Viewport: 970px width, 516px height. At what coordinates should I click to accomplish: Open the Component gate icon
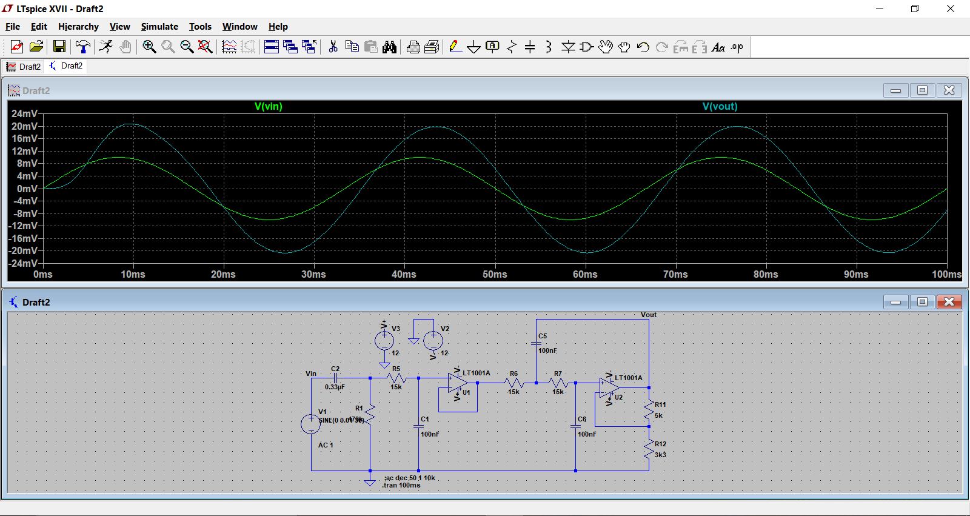[x=587, y=47]
